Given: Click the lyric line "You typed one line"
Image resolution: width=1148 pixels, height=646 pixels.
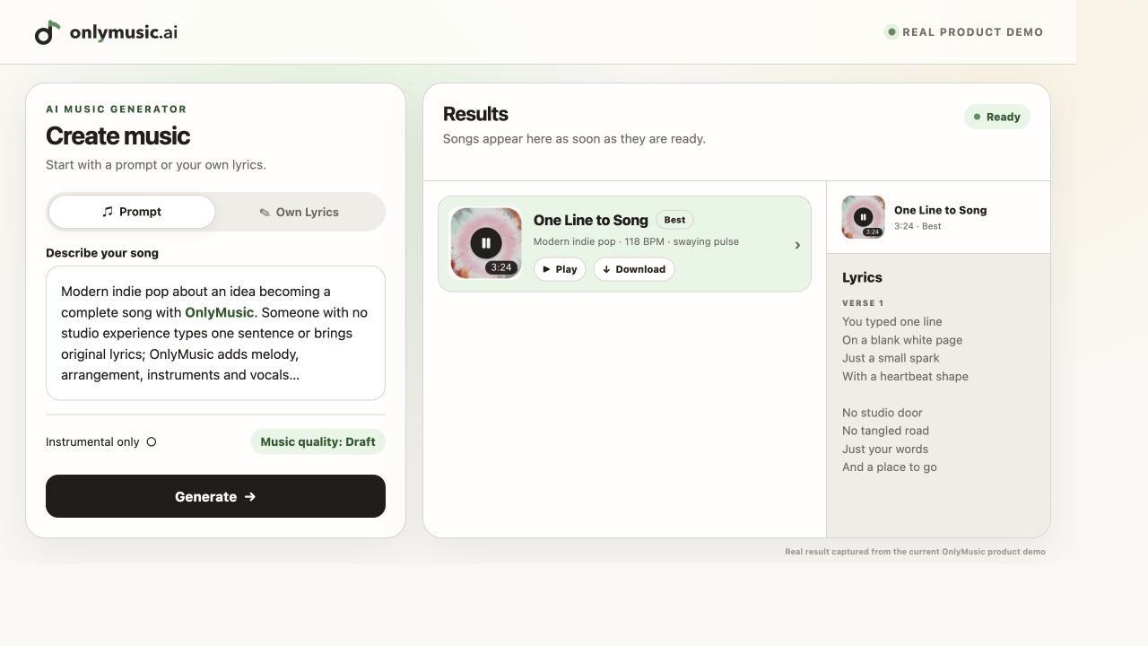Looking at the screenshot, I should tap(891, 321).
